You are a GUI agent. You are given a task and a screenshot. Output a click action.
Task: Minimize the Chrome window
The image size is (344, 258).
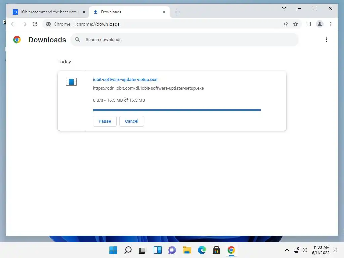pyautogui.click(x=299, y=8)
